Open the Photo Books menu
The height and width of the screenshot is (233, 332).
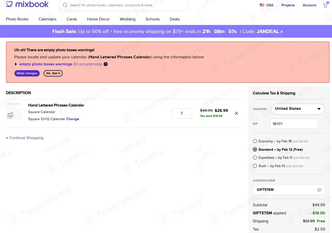coord(17,19)
